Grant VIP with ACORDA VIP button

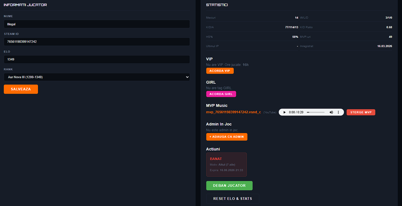coord(220,71)
